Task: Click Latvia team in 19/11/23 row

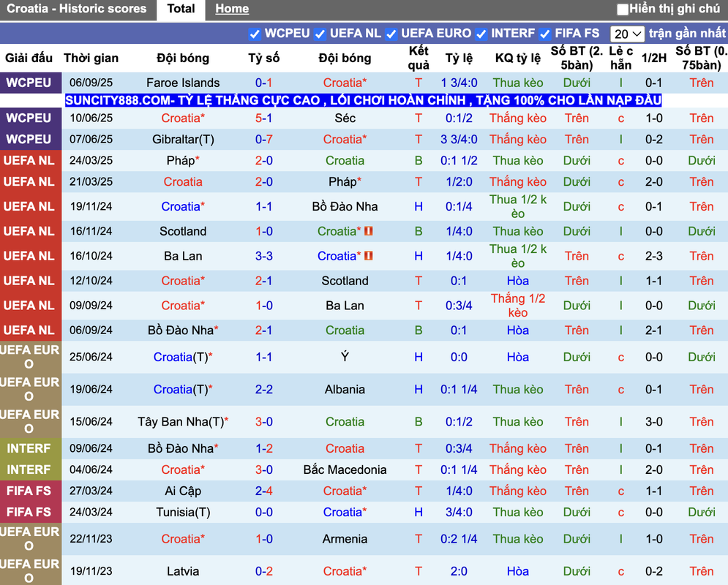Action: pyautogui.click(x=183, y=571)
